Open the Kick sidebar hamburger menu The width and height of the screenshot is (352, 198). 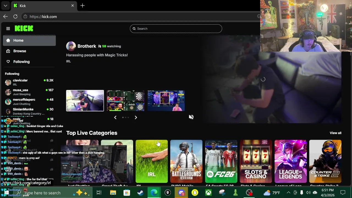[8, 29]
